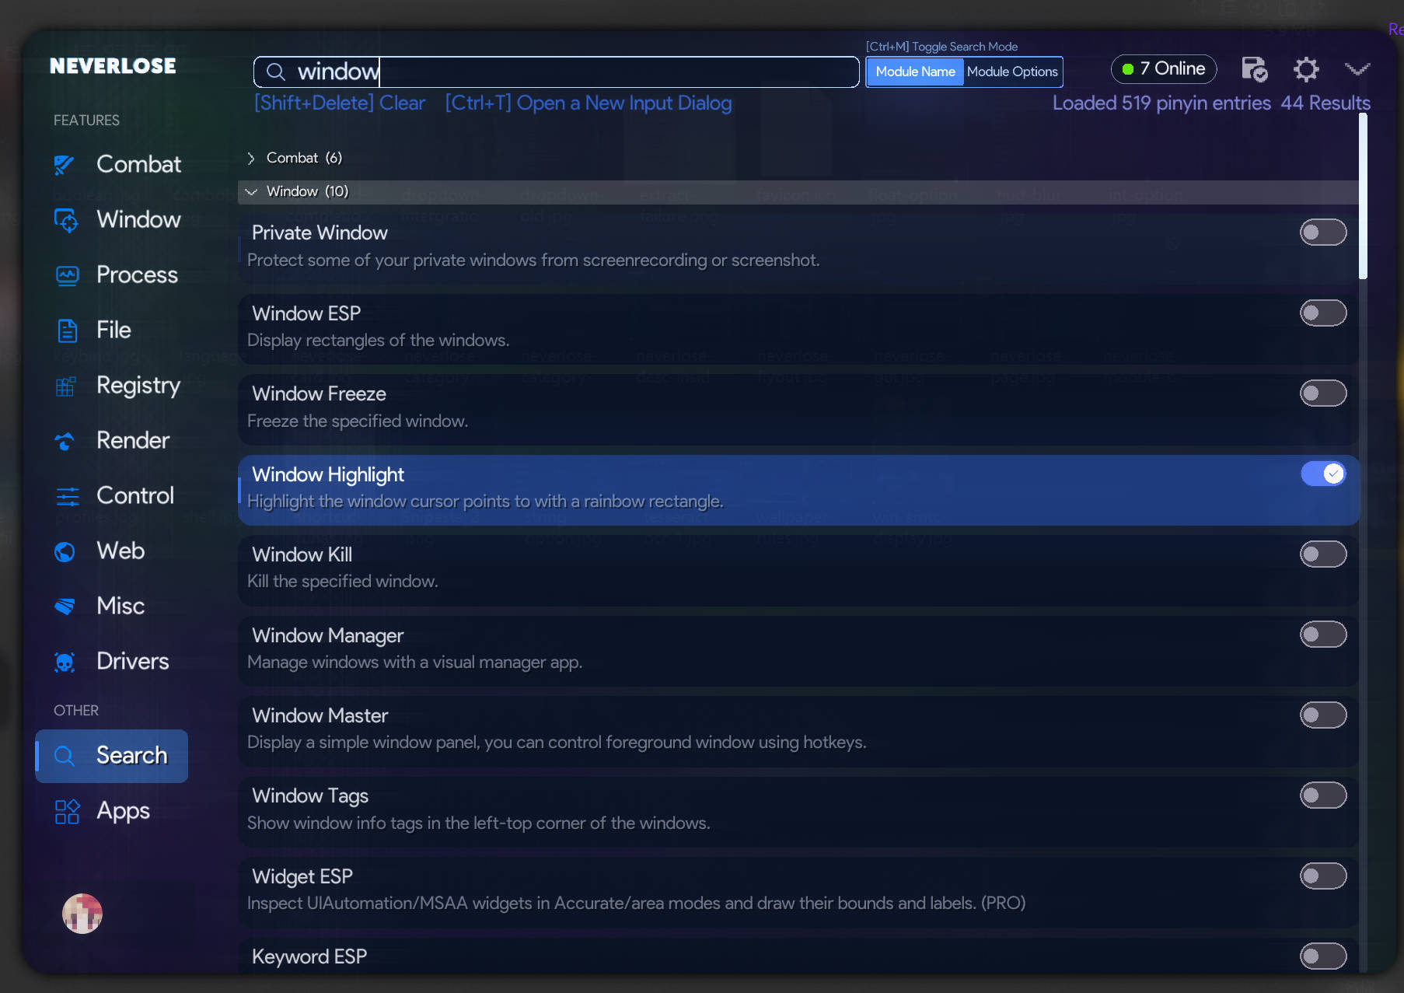Open the Control category

[112, 496]
